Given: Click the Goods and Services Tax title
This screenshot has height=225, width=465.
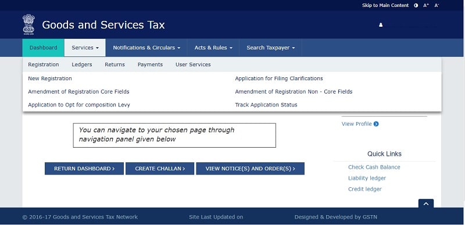Looking at the screenshot, I should [x=103, y=25].
